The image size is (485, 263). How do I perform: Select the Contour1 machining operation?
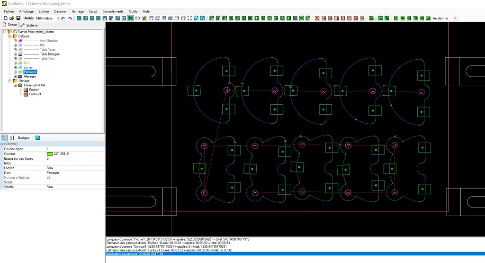pos(35,94)
